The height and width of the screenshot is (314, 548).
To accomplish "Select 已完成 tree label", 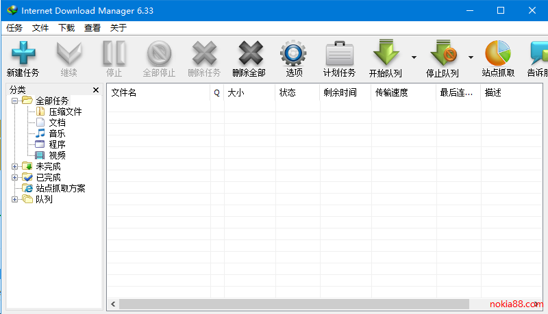I will click(48, 177).
